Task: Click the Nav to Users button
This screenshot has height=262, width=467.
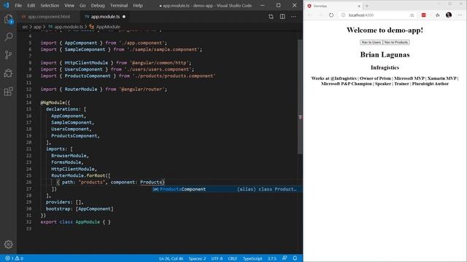Action: click(371, 42)
